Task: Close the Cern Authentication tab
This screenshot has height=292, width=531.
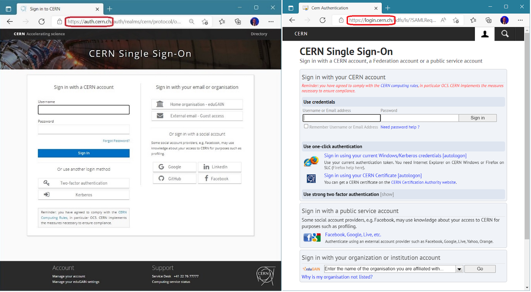Action: pos(376,8)
